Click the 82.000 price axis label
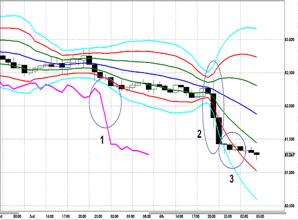The height and width of the screenshot is (220, 298). pyautogui.click(x=289, y=106)
